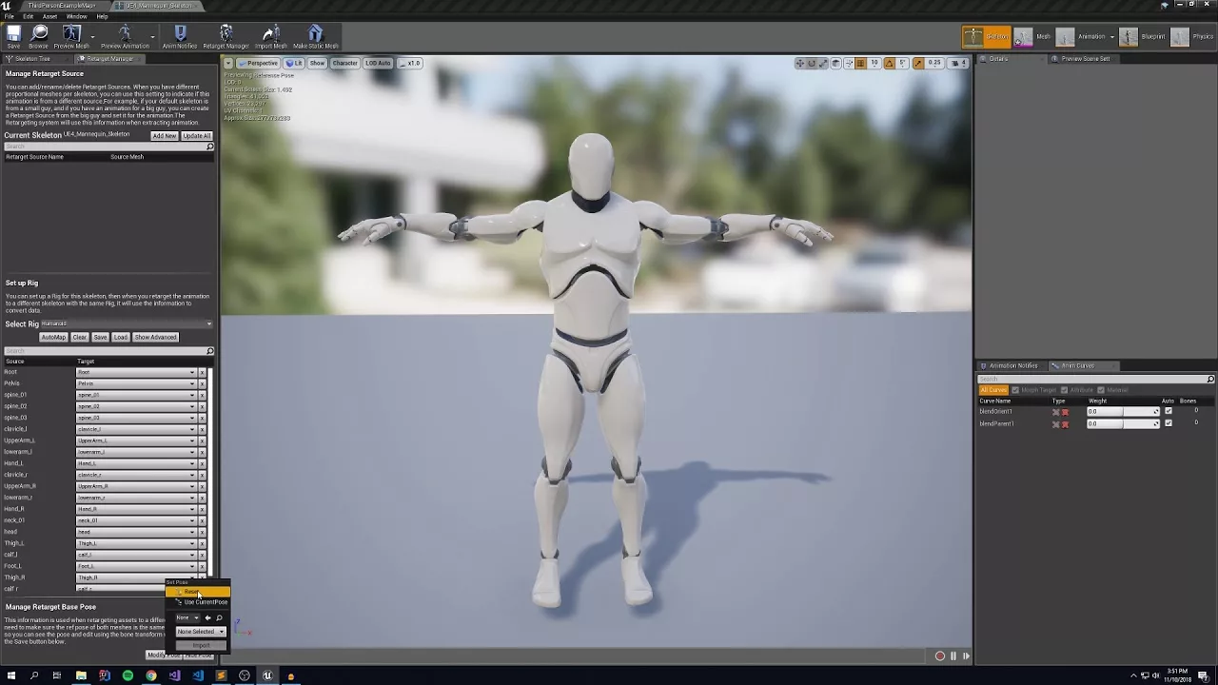Click the blendOrient1 weight slider
The image size is (1218, 685).
point(1123,412)
